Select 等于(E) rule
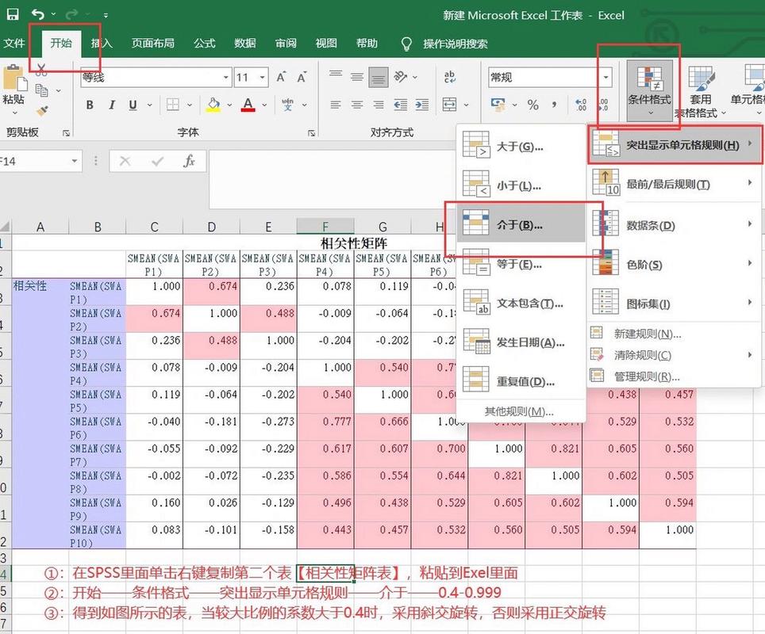 click(521, 264)
